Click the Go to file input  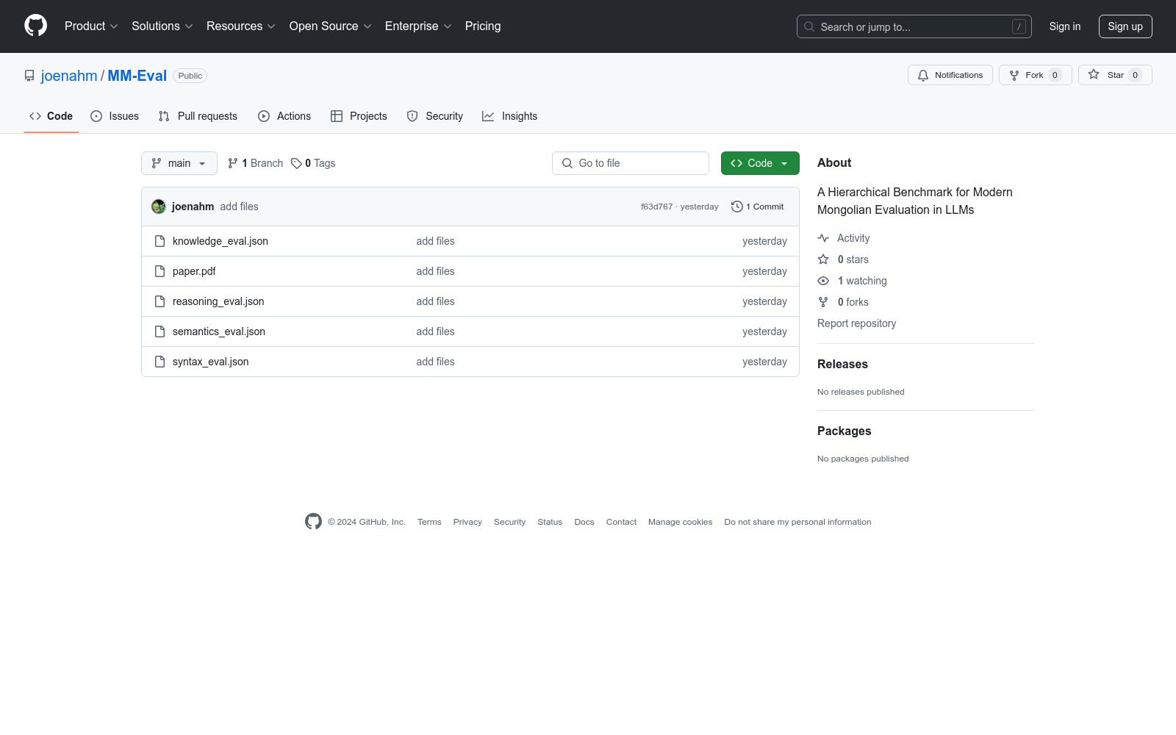click(631, 163)
